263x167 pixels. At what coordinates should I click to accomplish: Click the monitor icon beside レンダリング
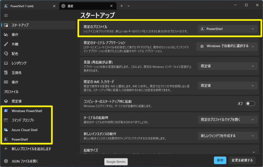click(6, 63)
